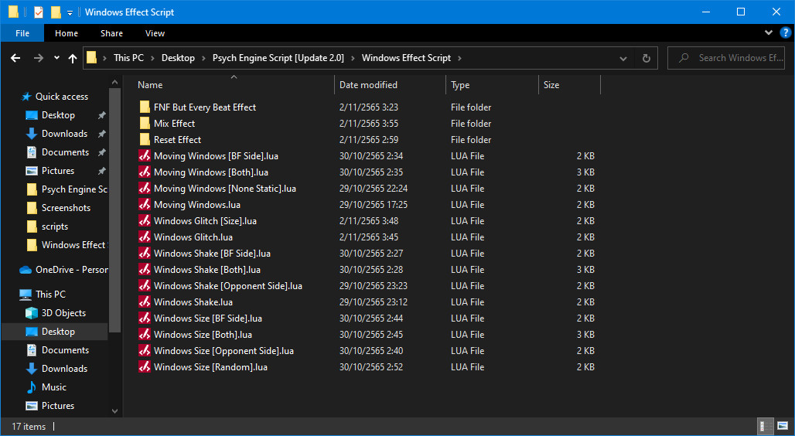Viewport: 795px width, 436px height.
Task: Select Windows Shake [Both].lua file icon
Action: [145, 269]
